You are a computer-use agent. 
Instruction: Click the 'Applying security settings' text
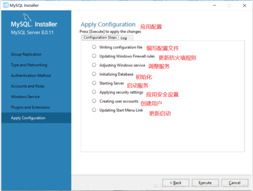(121, 92)
